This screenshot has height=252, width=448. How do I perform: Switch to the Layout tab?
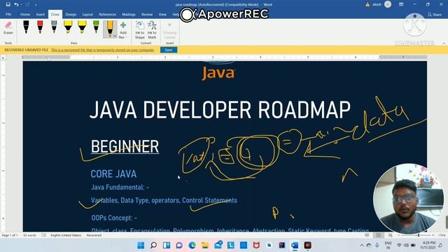click(x=87, y=14)
